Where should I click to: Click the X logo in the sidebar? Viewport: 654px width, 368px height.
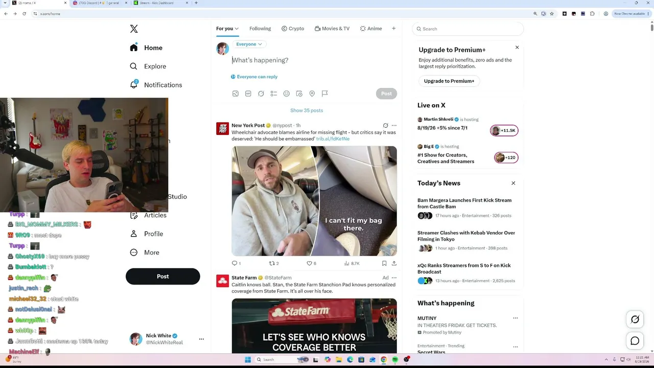click(134, 29)
